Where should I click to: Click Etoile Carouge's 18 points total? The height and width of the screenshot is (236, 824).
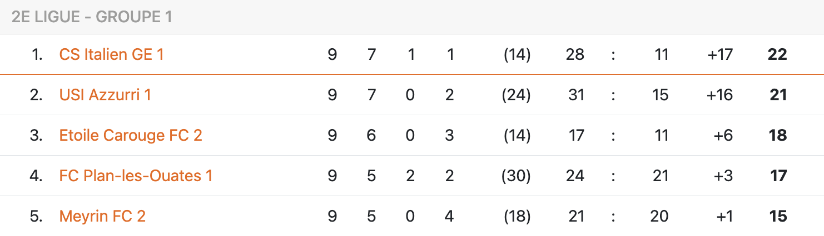click(x=777, y=135)
